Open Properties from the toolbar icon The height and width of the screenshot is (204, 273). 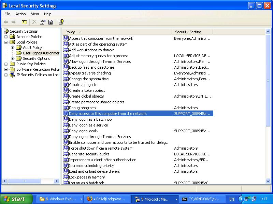pyautogui.click(x=43, y=22)
